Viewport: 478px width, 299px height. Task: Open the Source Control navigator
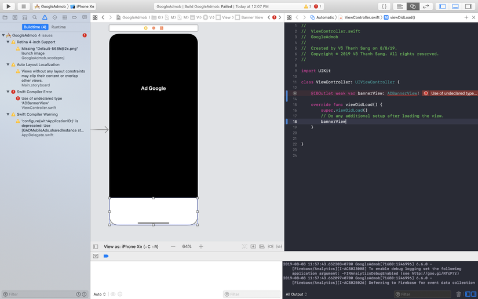coord(15,17)
